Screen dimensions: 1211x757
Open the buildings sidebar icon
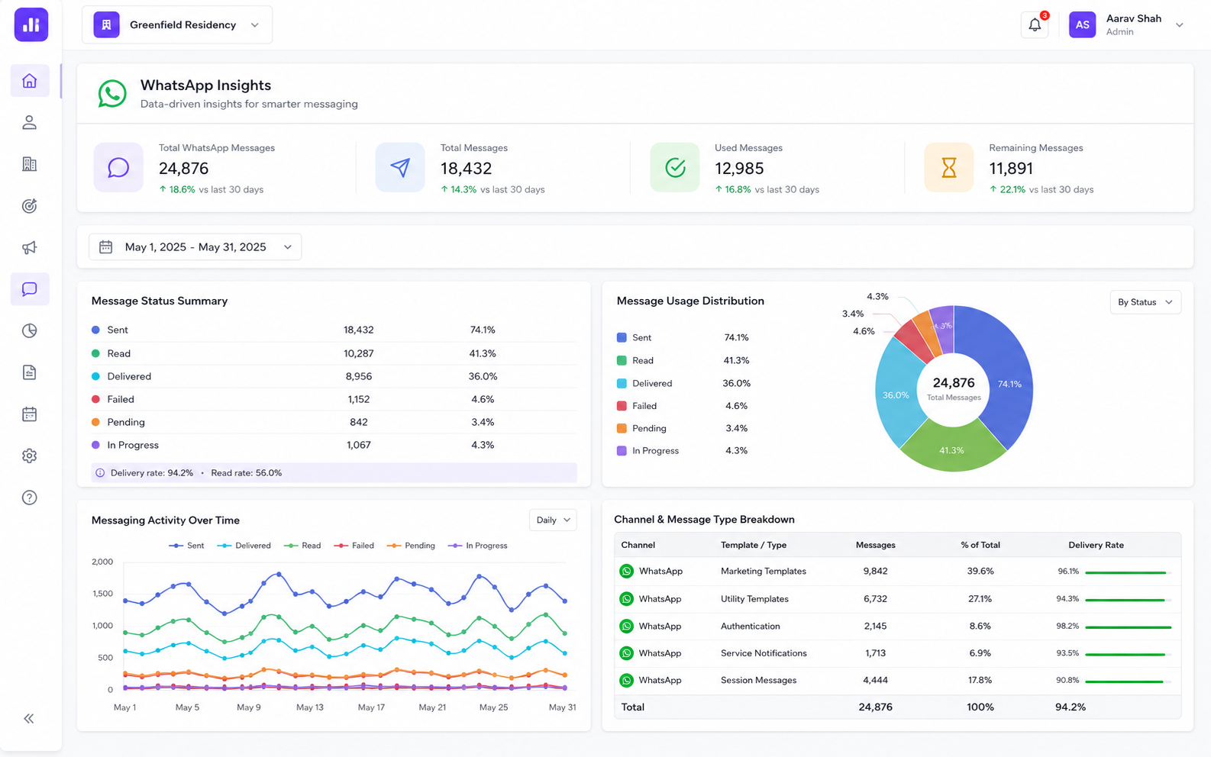(x=30, y=164)
